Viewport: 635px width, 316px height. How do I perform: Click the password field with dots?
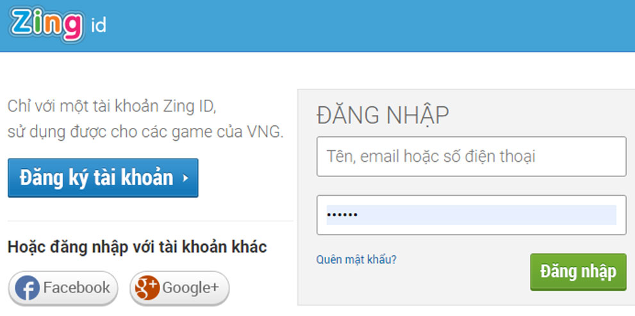[x=472, y=215]
